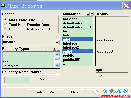Screen dimensions: 131x98
Task: Select hub boundary
Action: tap(78, 35)
